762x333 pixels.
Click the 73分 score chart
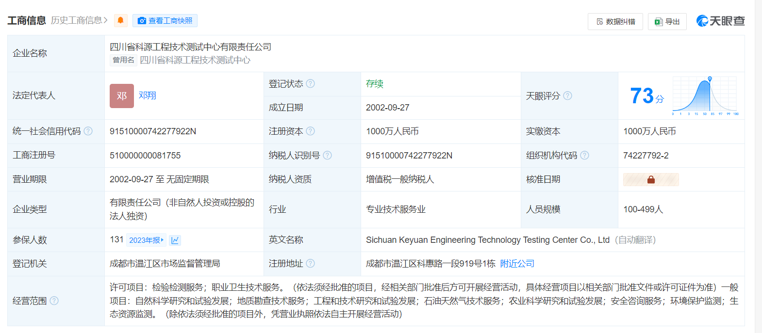pos(705,95)
